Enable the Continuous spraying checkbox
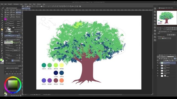 (6, 63)
